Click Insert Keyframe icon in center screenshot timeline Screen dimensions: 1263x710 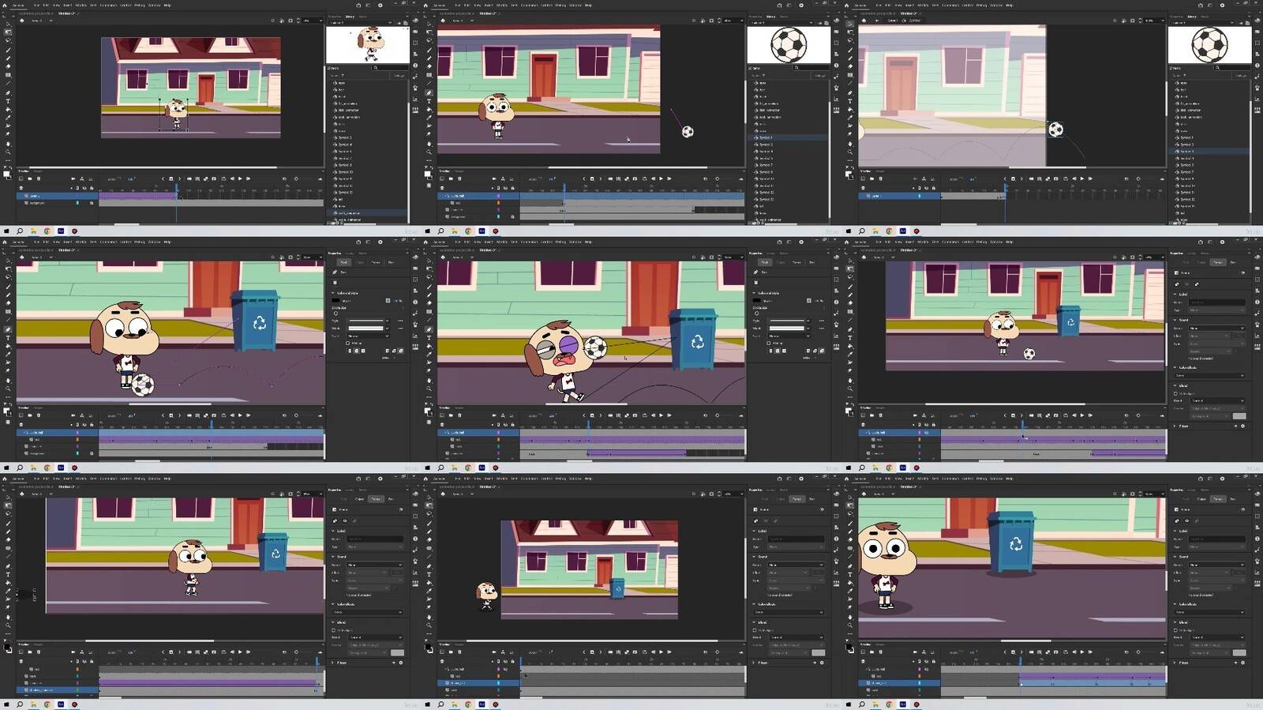click(x=592, y=415)
